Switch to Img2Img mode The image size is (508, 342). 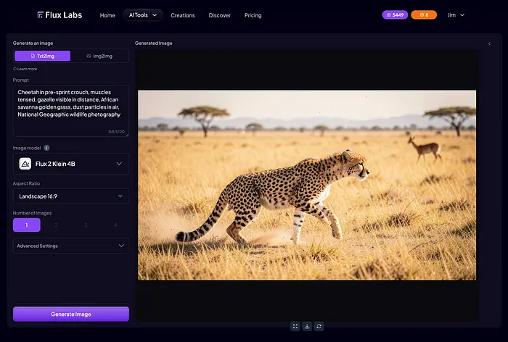(99, 56)
